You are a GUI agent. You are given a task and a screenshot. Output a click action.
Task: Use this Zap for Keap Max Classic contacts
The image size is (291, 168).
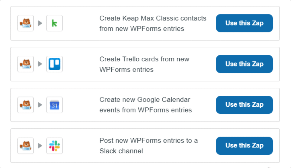(244, 23)
